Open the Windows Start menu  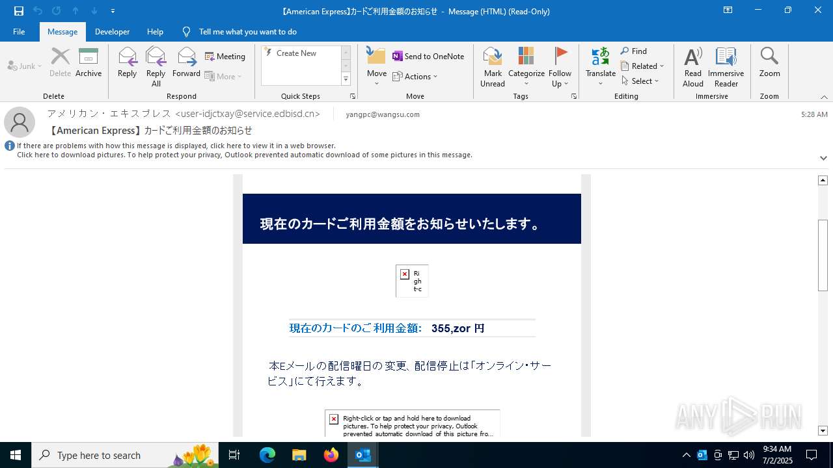(x=16, y=455)
